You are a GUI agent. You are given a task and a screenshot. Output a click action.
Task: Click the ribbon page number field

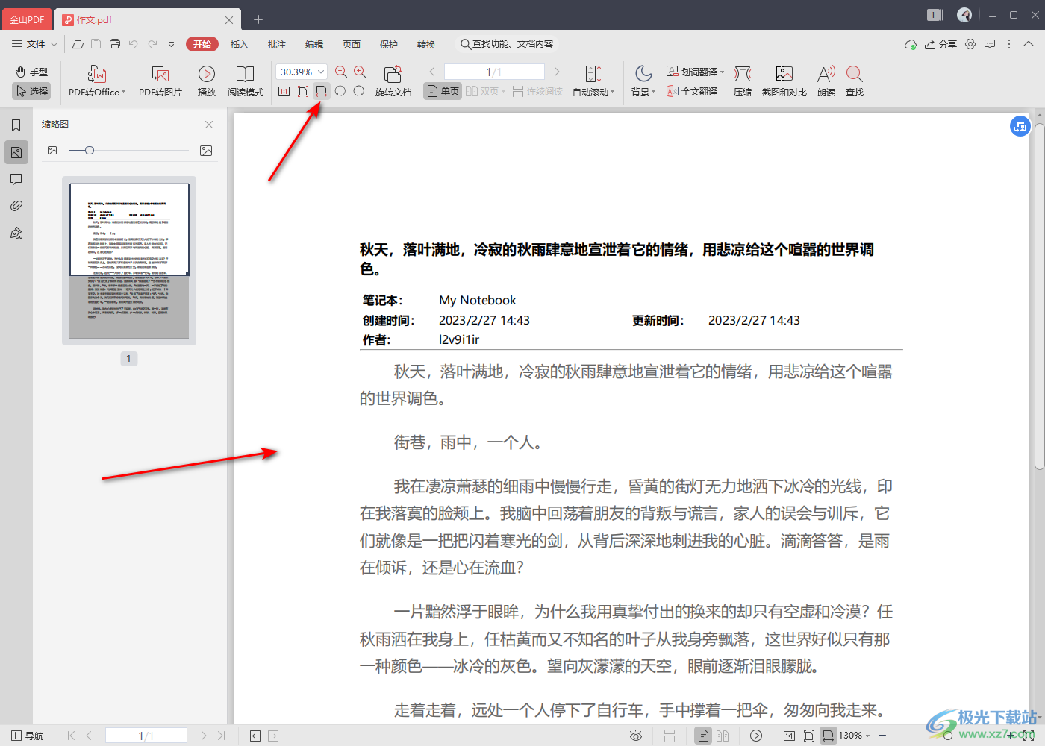pyautogui.click(x=494, y=72)
